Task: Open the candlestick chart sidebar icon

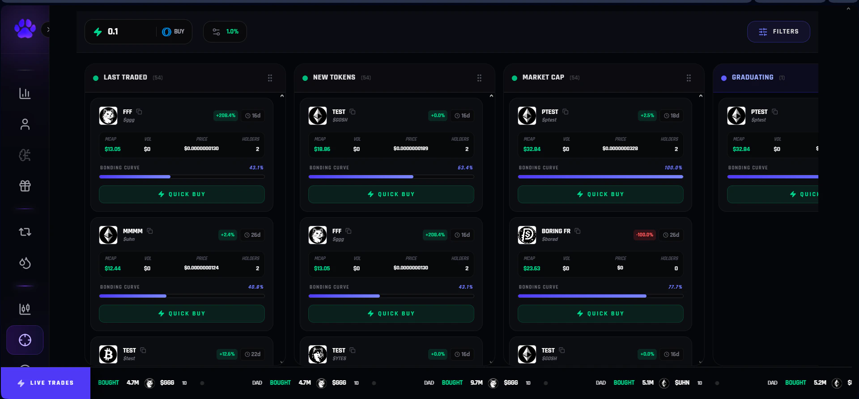Action: (25, 309)
